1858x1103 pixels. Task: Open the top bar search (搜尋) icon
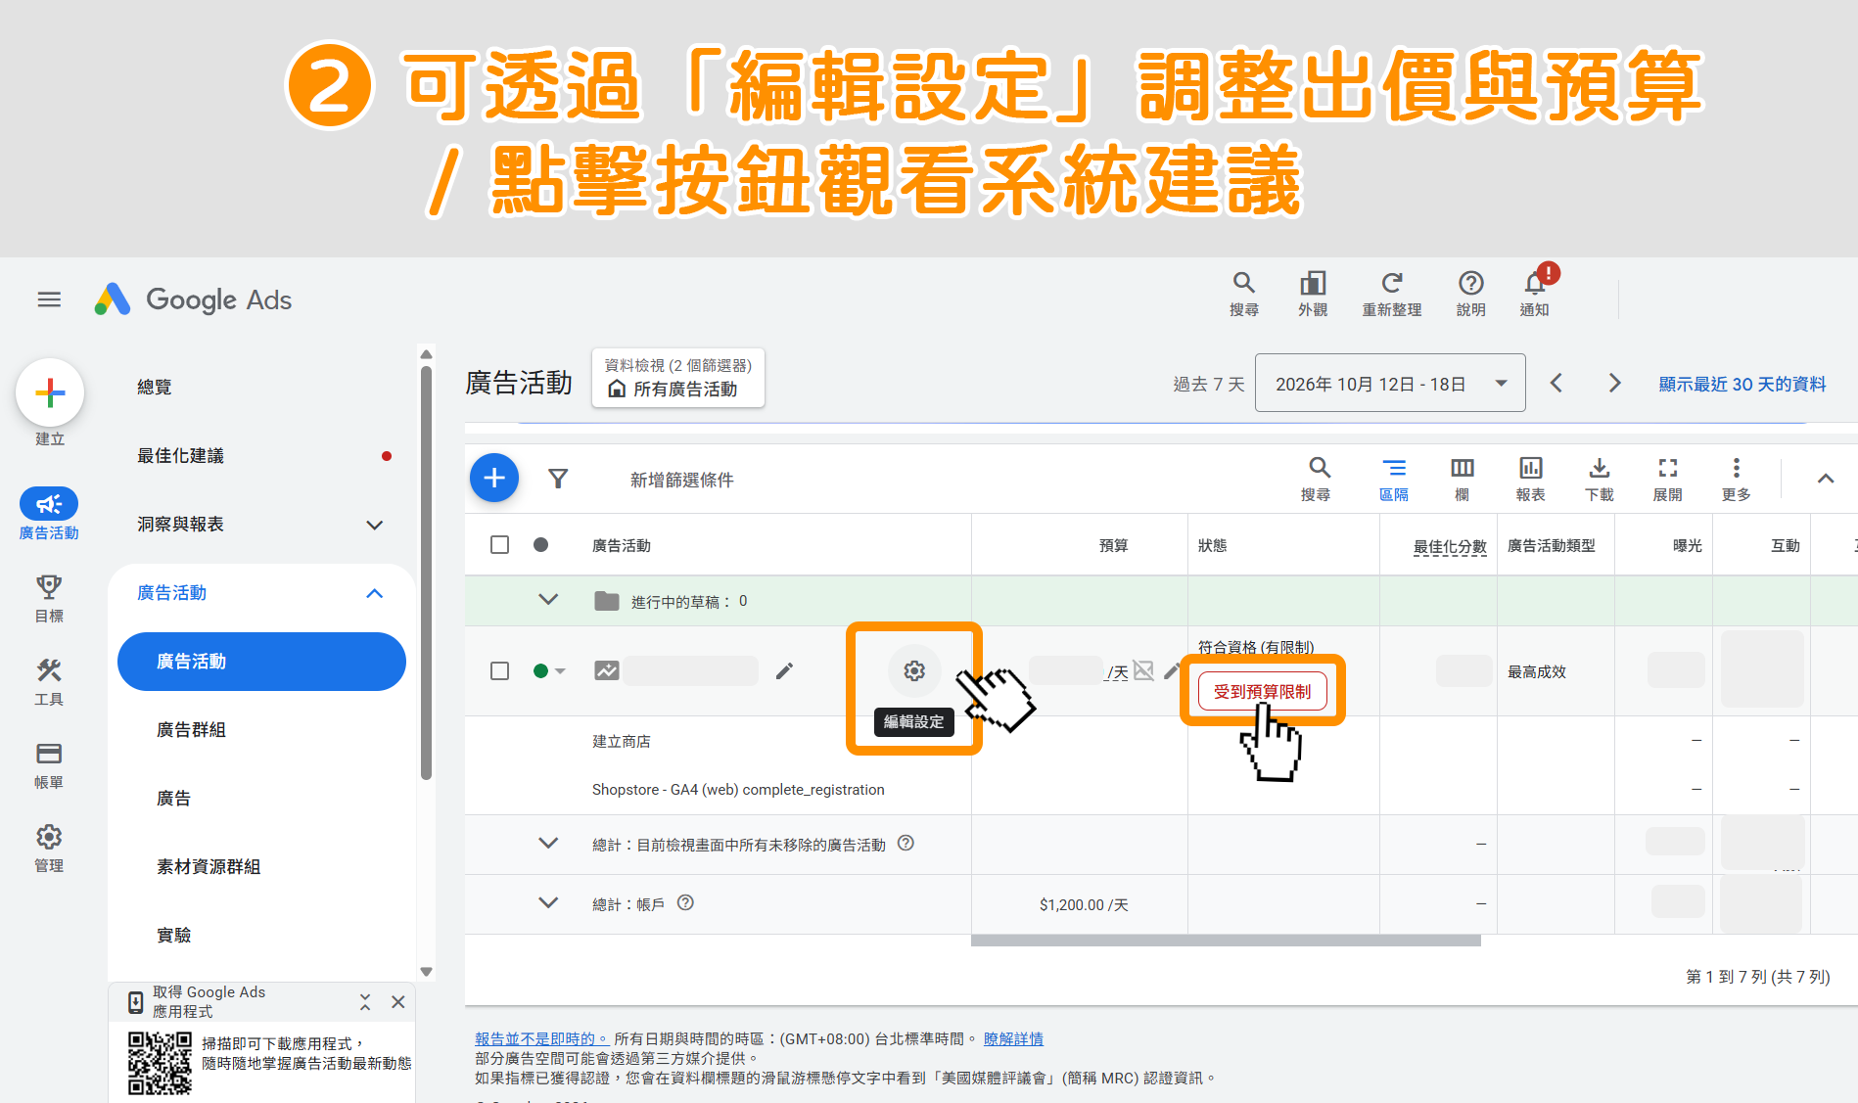pos(1243,294)
